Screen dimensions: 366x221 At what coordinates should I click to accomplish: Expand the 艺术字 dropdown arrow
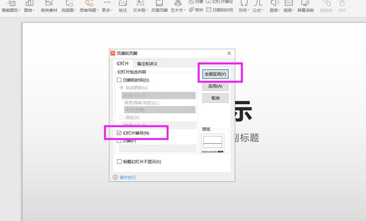[185, 10]
